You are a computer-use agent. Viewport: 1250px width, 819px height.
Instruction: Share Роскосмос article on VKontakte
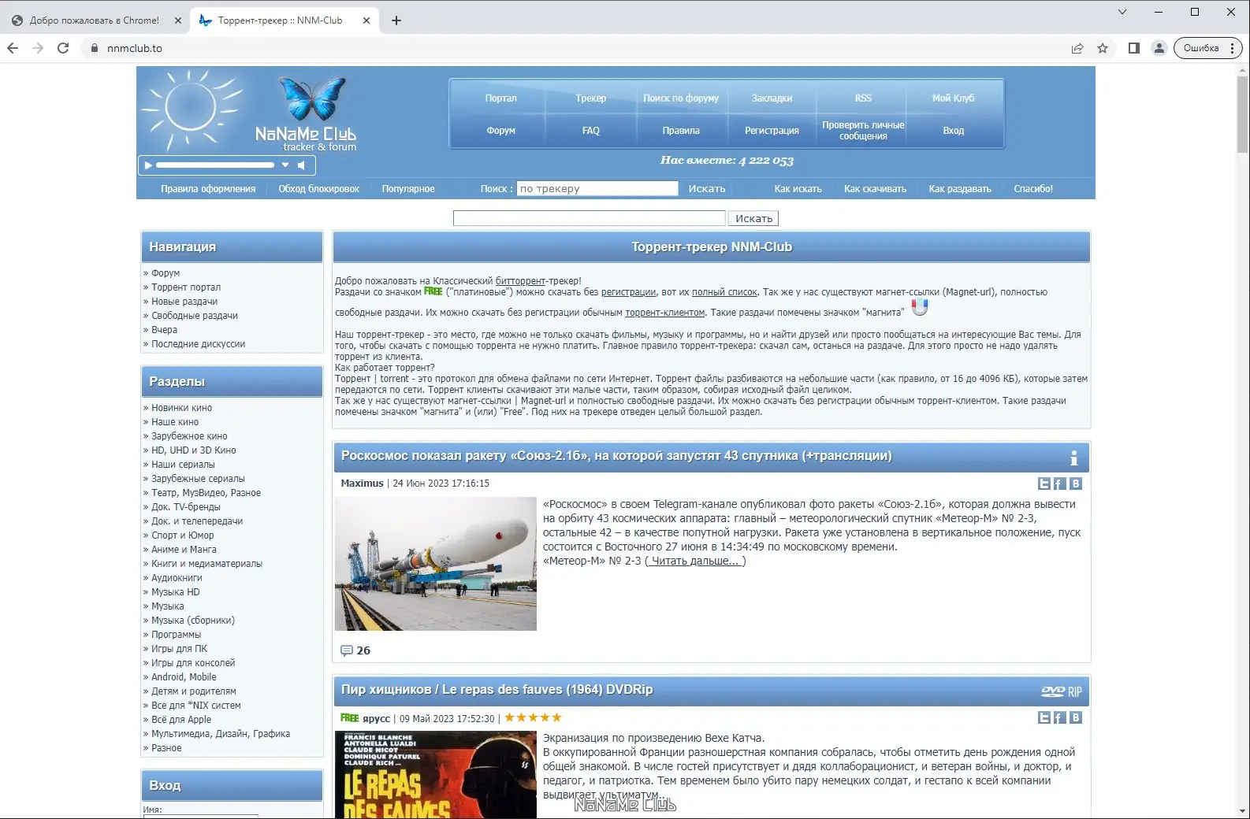[1076, 484]
